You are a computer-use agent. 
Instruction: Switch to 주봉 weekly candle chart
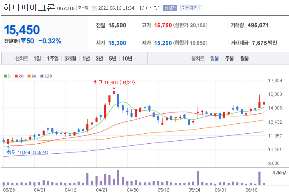tap(229, 59)
